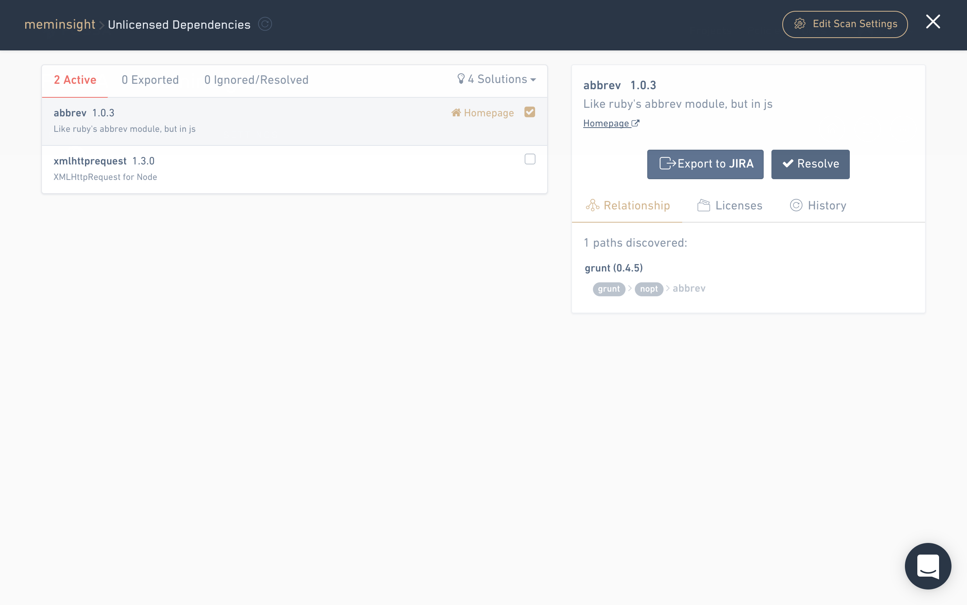
Task: Click the meminsight breadcrumb link
Action: pyautogui.click(x=60, y=24)
